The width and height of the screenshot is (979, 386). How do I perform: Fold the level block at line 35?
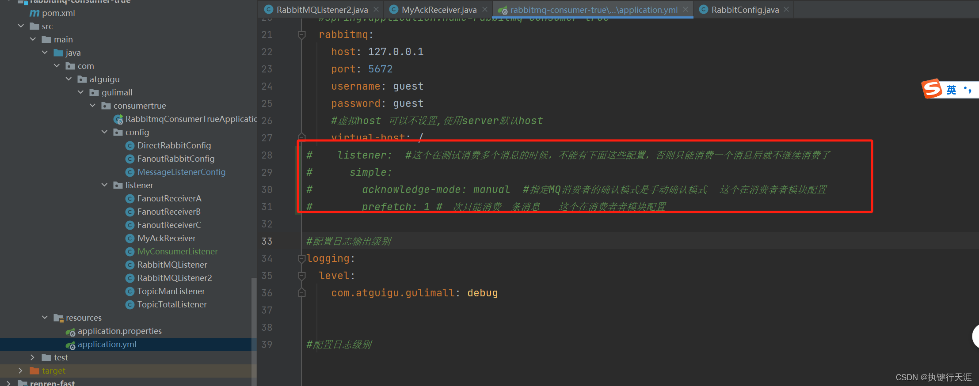tap(302, 276)
